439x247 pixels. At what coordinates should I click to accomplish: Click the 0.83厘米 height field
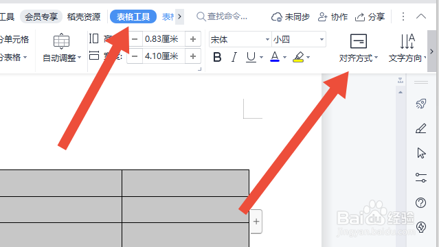[164, 39]
